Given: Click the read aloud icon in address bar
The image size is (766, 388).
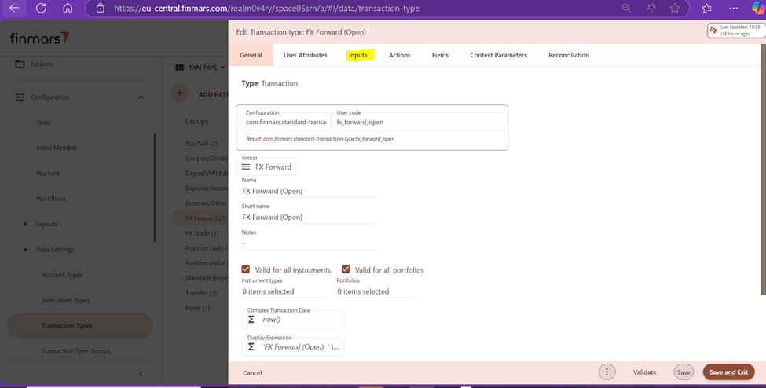Looking at the screenshot, I should pos(651,9).
